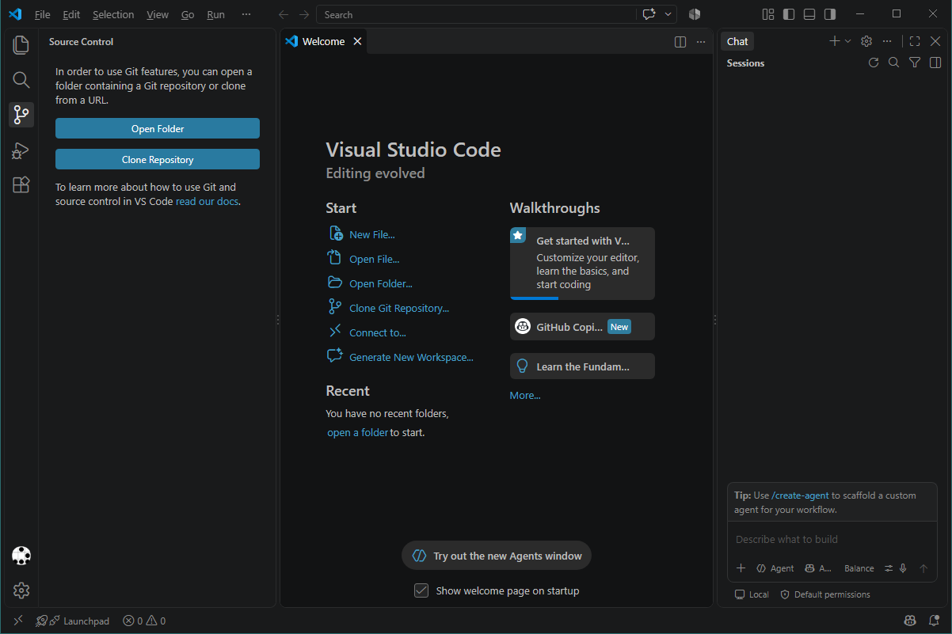Click the Clone Repository button

[158, 160]
